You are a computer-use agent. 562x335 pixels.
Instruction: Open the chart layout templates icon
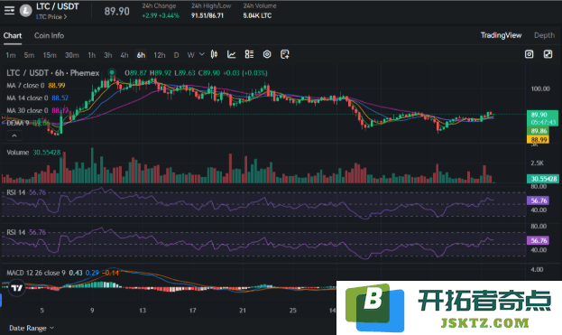click(x=249, y=54)
